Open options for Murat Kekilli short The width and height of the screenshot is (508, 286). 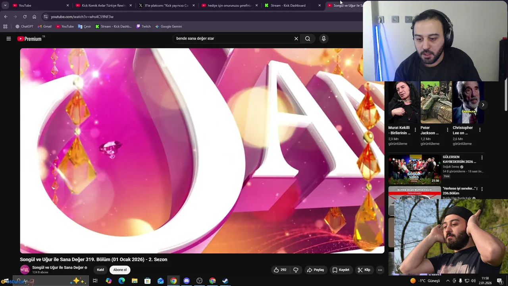[x=415, y=130]
